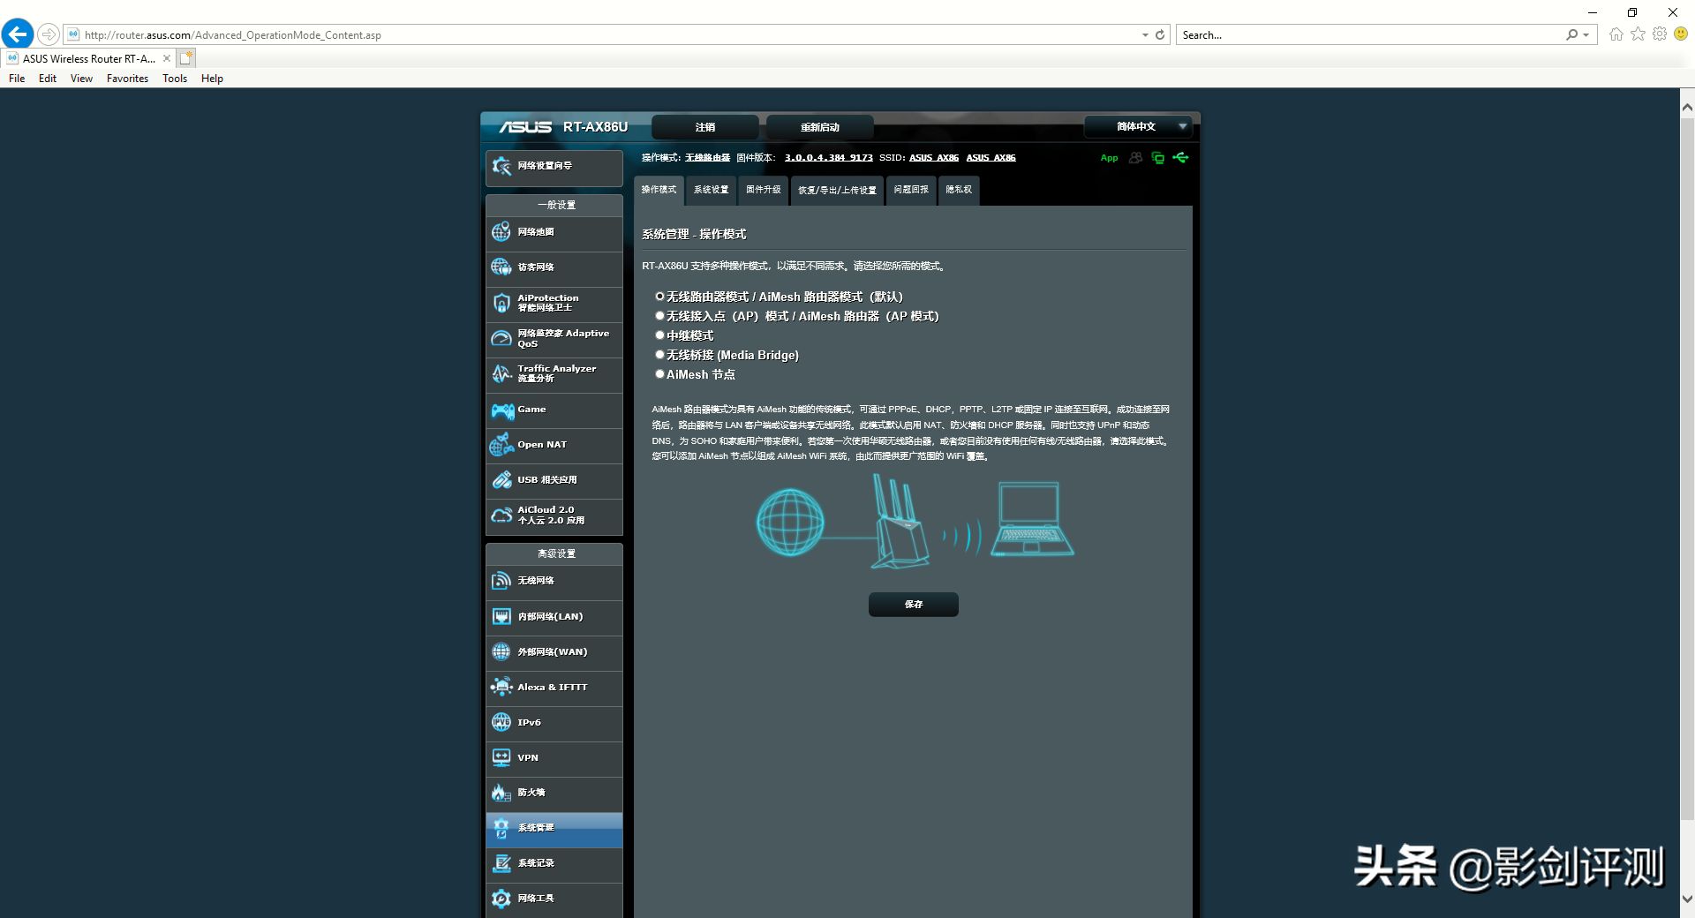
Task: Open Guest Network (访客网络) icon
Action: 501,267
